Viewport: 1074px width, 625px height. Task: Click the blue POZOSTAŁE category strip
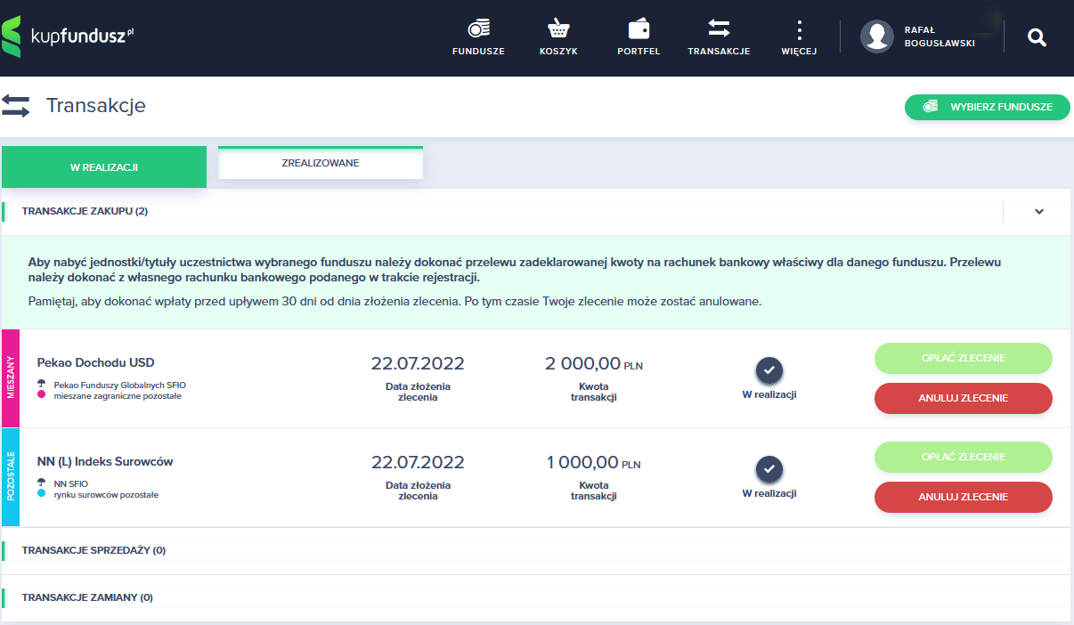click(x=10, y=477)
